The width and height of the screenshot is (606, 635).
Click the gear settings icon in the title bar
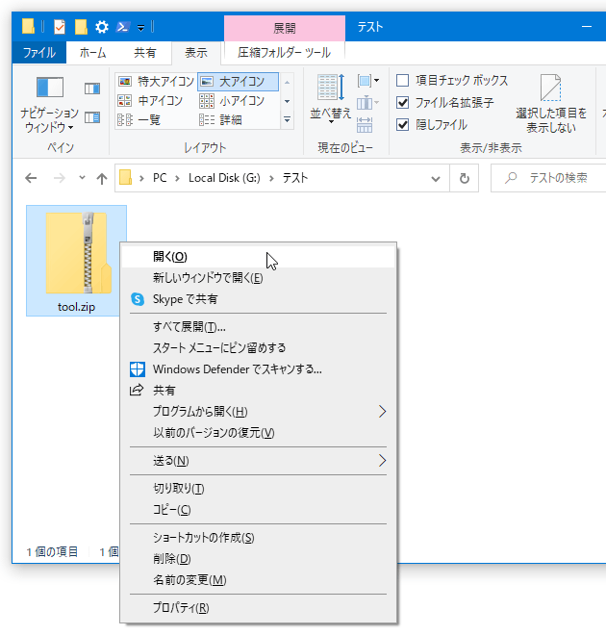[102, 27]
